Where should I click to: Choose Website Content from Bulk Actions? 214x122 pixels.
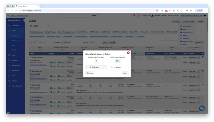tap(187, 42)
